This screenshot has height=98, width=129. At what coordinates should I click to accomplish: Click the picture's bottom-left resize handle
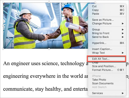3,49
